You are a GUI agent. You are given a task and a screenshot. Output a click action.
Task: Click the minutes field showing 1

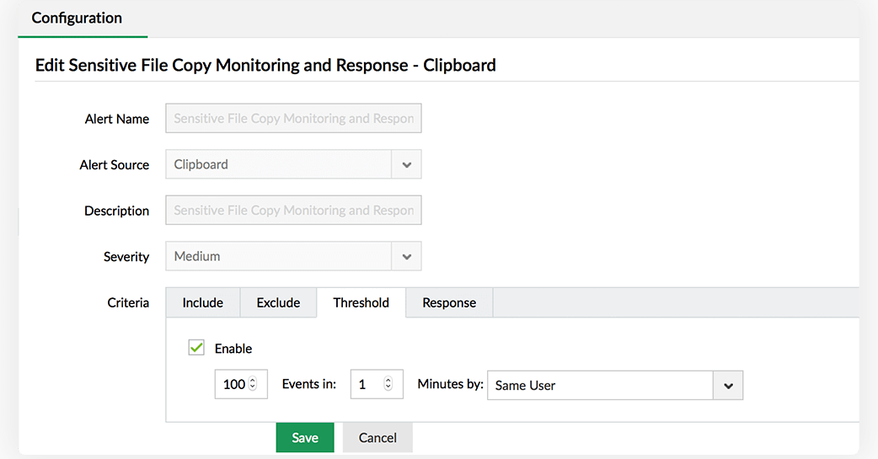tap(366, 384)
